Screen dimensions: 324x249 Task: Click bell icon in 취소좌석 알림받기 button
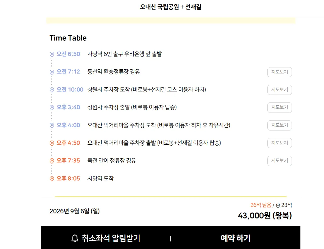click(x=75, y=238)
